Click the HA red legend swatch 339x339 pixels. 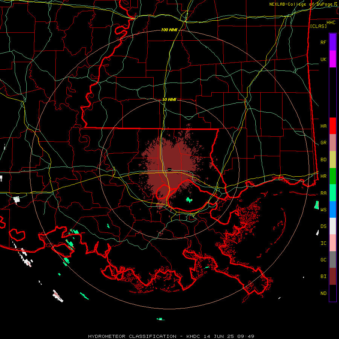333,126
